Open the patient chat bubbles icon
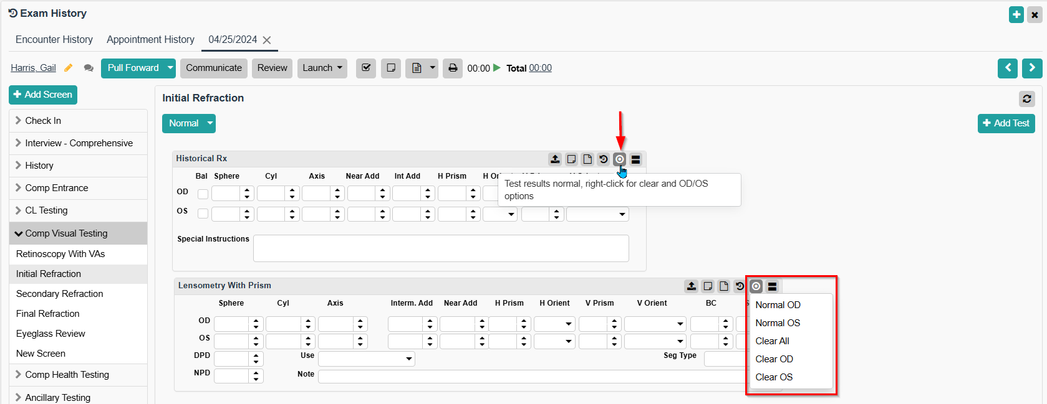 [89, 68]
